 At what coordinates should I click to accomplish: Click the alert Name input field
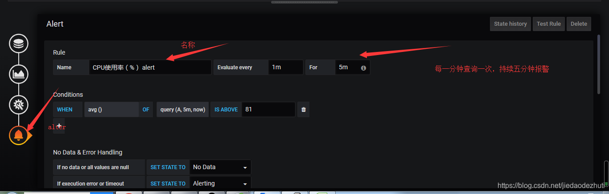(150, 67)
